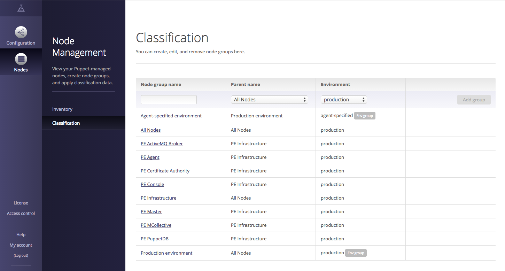
Task: Click the node group name input field
Action: (x=169, y=99)
